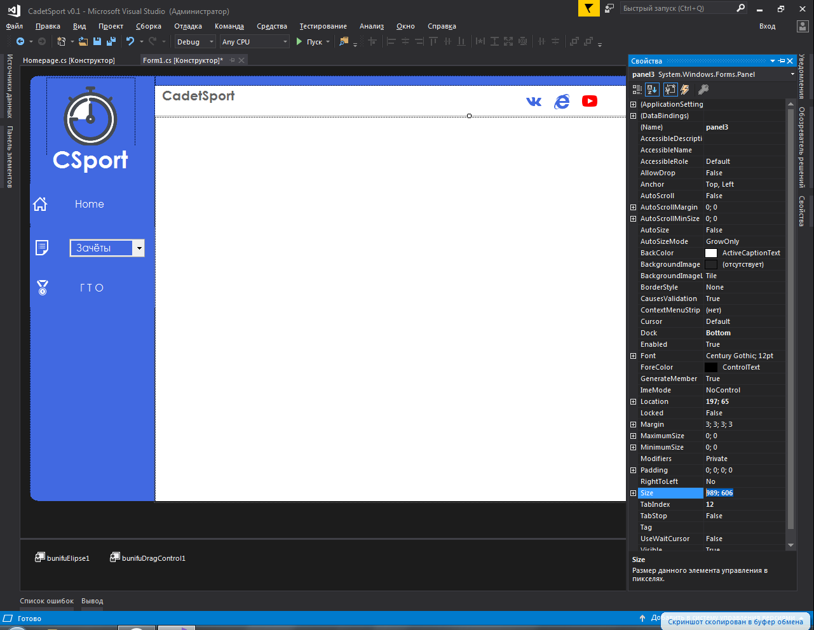
Task: Switch Properties to Categorized view
Action: (637, 90)
